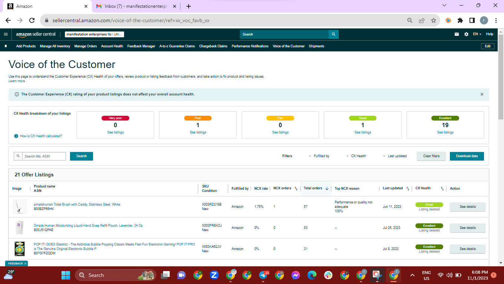The image size is (504, 284).
Task: Sort the table by Total orders
Action: coord(316,189)
